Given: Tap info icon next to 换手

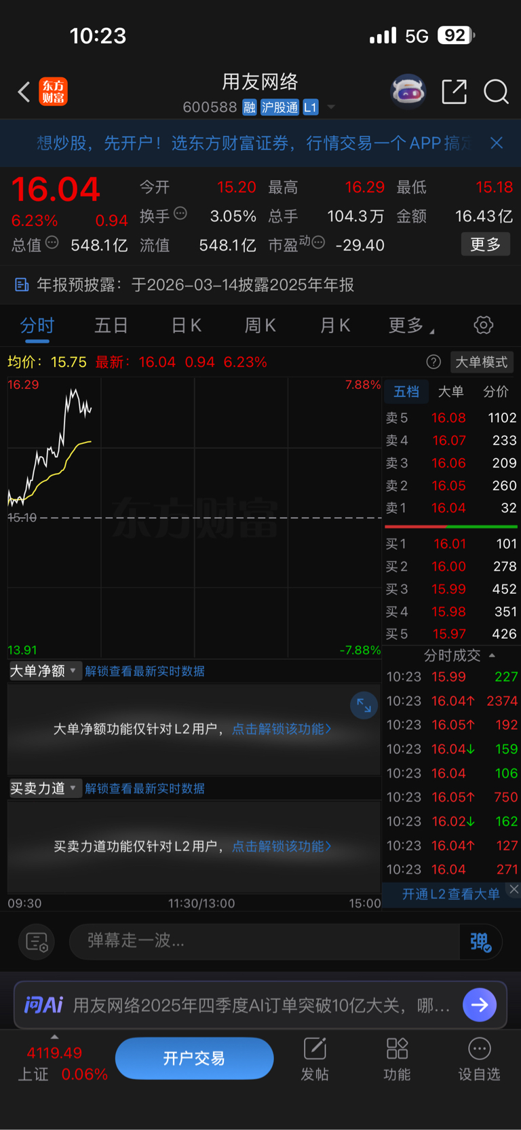Looking at the screenshot, I should [180, 213].
